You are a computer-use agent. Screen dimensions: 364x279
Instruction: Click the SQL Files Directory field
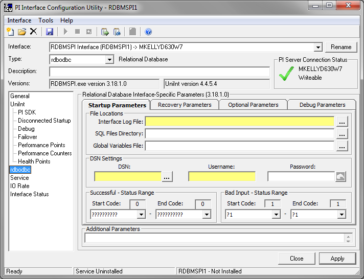pos(240,134)
